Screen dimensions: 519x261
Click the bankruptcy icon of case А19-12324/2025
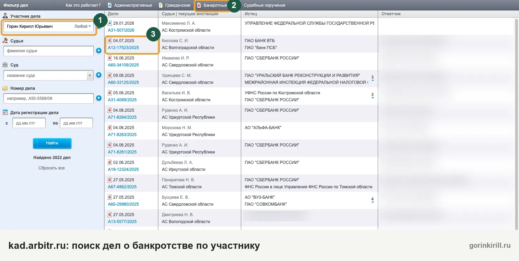pyautogui.click(x=110, y=162)
